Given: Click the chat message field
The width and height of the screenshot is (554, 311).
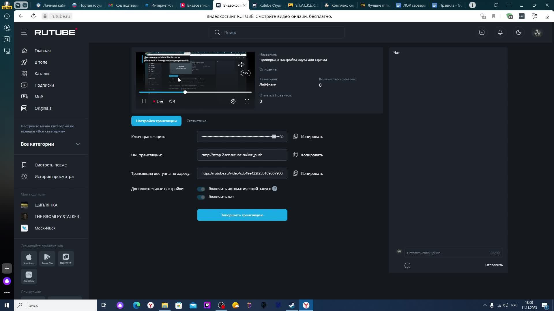Looking at the screenshot, I should [x=454, y=253].
